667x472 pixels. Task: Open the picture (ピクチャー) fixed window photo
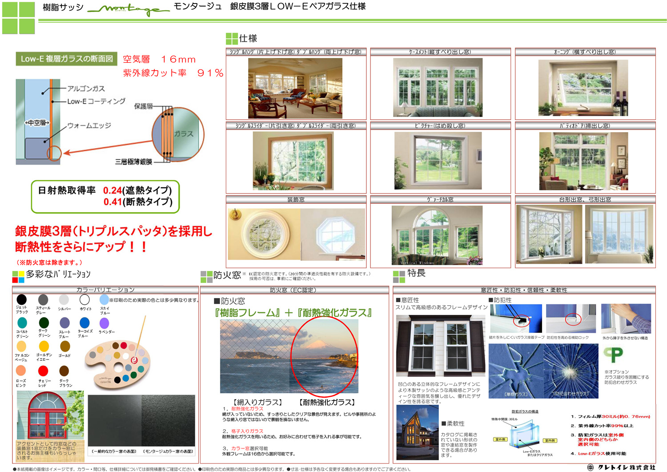438,161
